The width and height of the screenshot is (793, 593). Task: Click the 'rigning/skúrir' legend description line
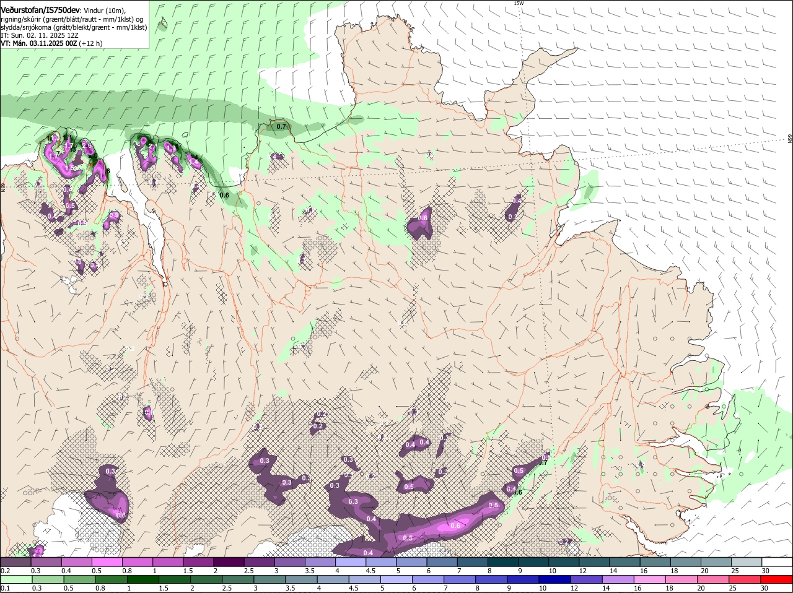pyautogui.click(x=72, y=19)
